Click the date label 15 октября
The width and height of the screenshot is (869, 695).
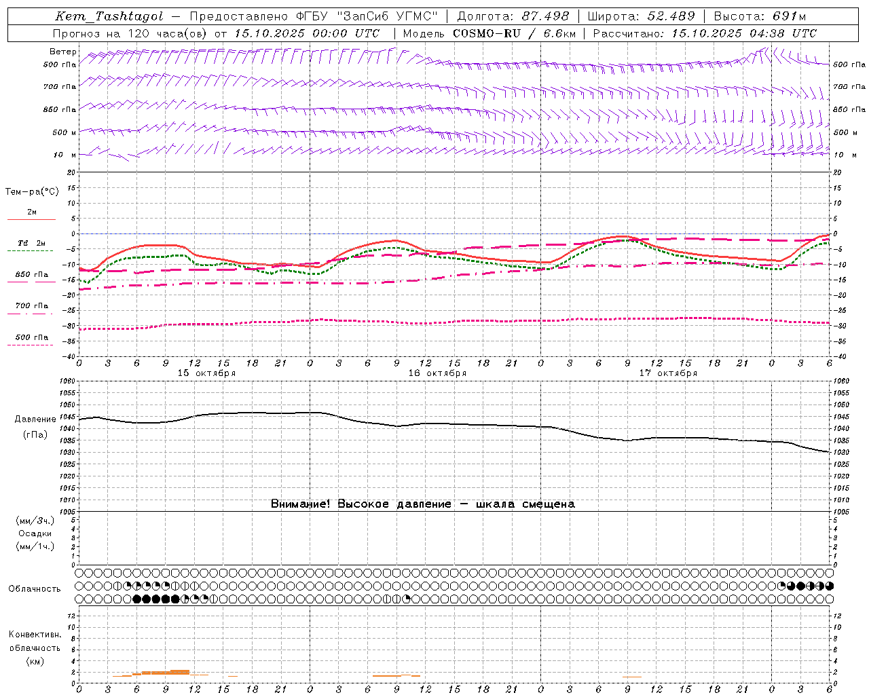point(206,373)
